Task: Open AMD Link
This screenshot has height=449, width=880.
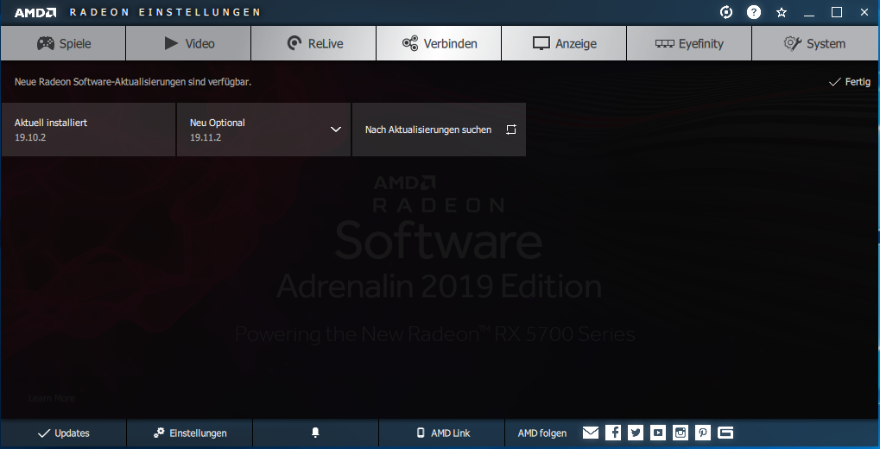Action: pyautogui.click(x=442, y=433)
